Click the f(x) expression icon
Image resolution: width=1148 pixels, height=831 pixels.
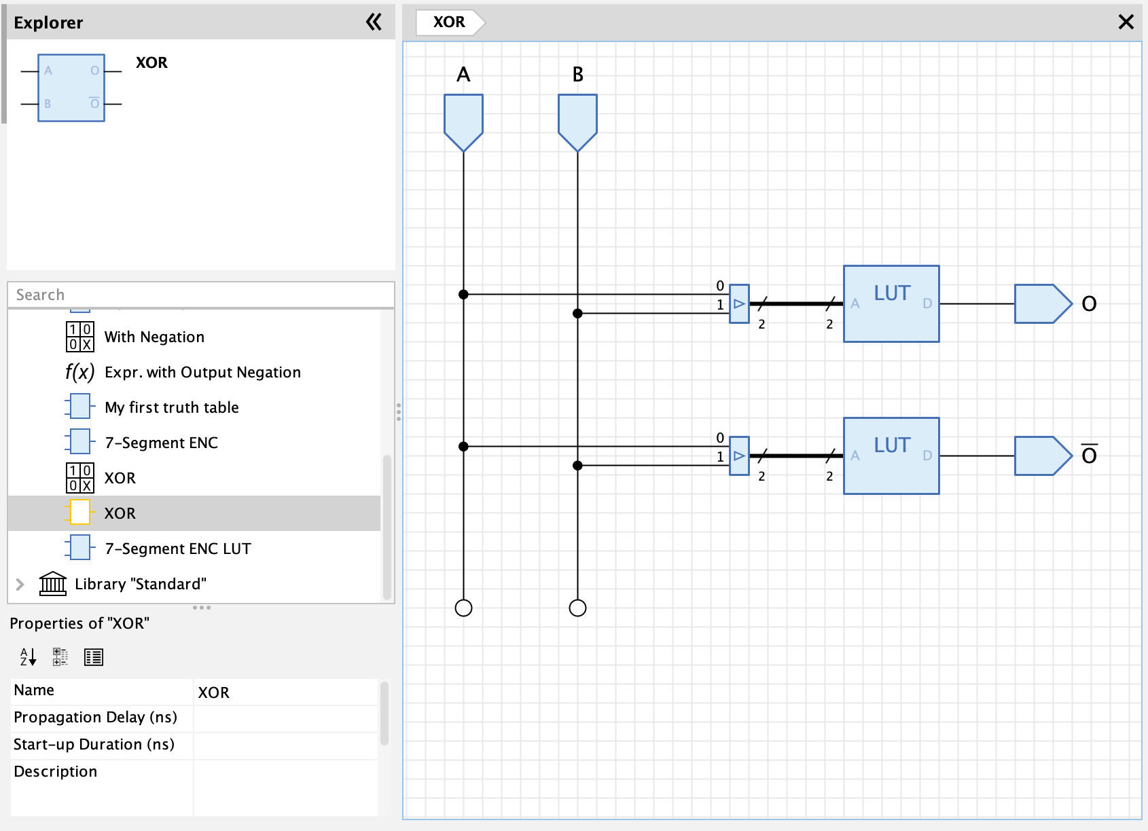tap(79, 372)
